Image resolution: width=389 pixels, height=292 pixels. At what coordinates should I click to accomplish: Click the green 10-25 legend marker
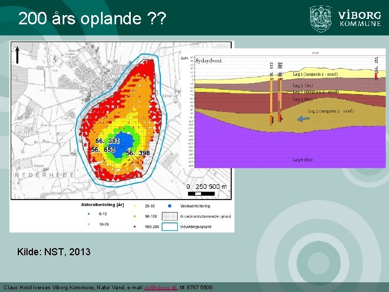pyautogui.click(x=89, y=224)
